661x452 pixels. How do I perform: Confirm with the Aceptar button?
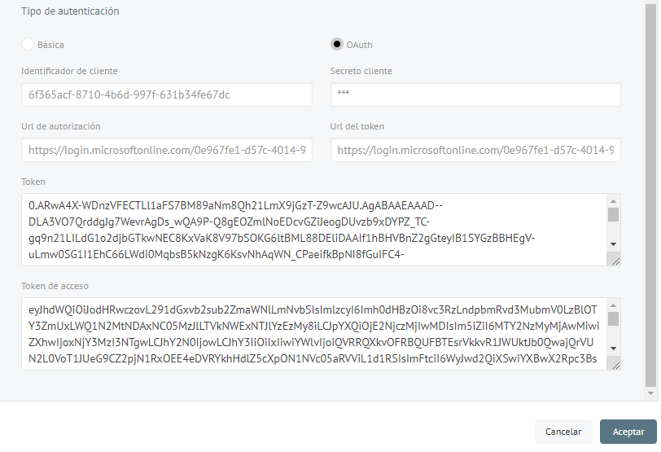pos(628,432)
